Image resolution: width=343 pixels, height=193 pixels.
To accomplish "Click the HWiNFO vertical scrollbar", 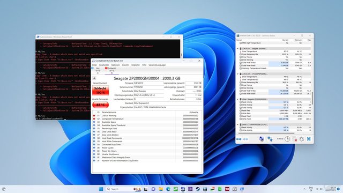I will point(312,98).
